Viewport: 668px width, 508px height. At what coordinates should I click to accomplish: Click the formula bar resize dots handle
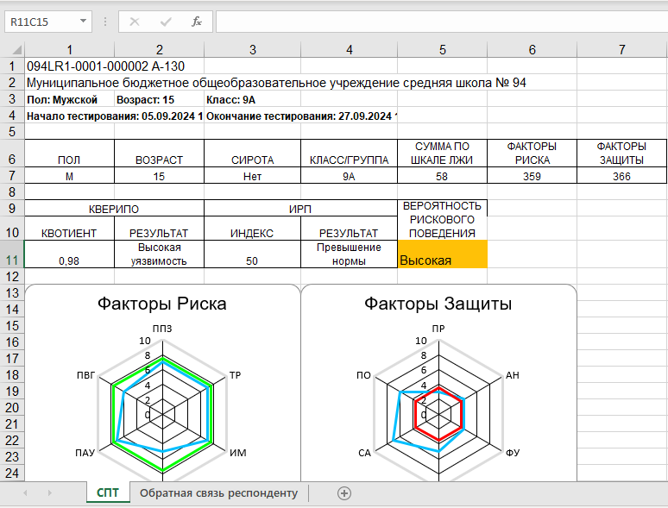point(105,22)
